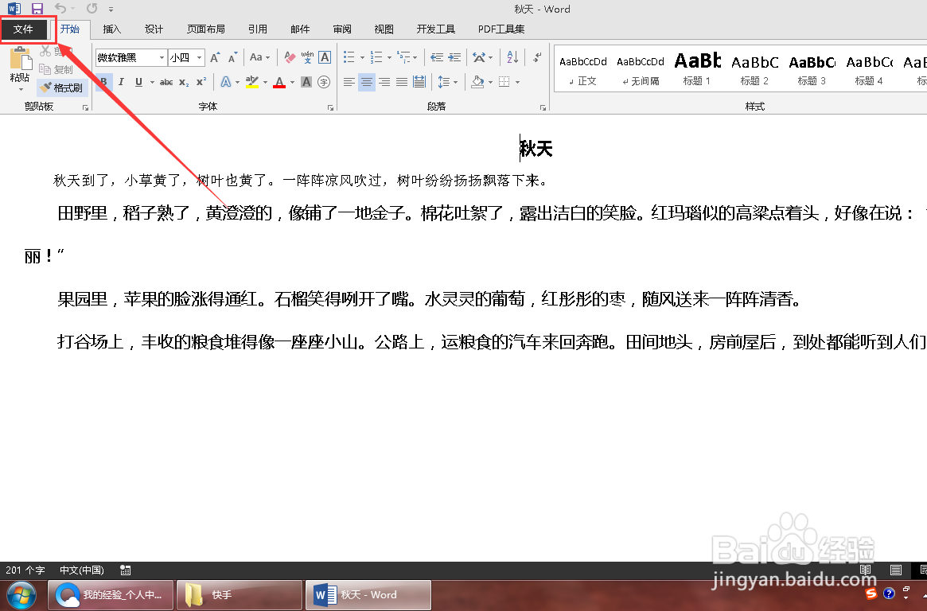Paste from the clipboard

(x=20, y=66)
